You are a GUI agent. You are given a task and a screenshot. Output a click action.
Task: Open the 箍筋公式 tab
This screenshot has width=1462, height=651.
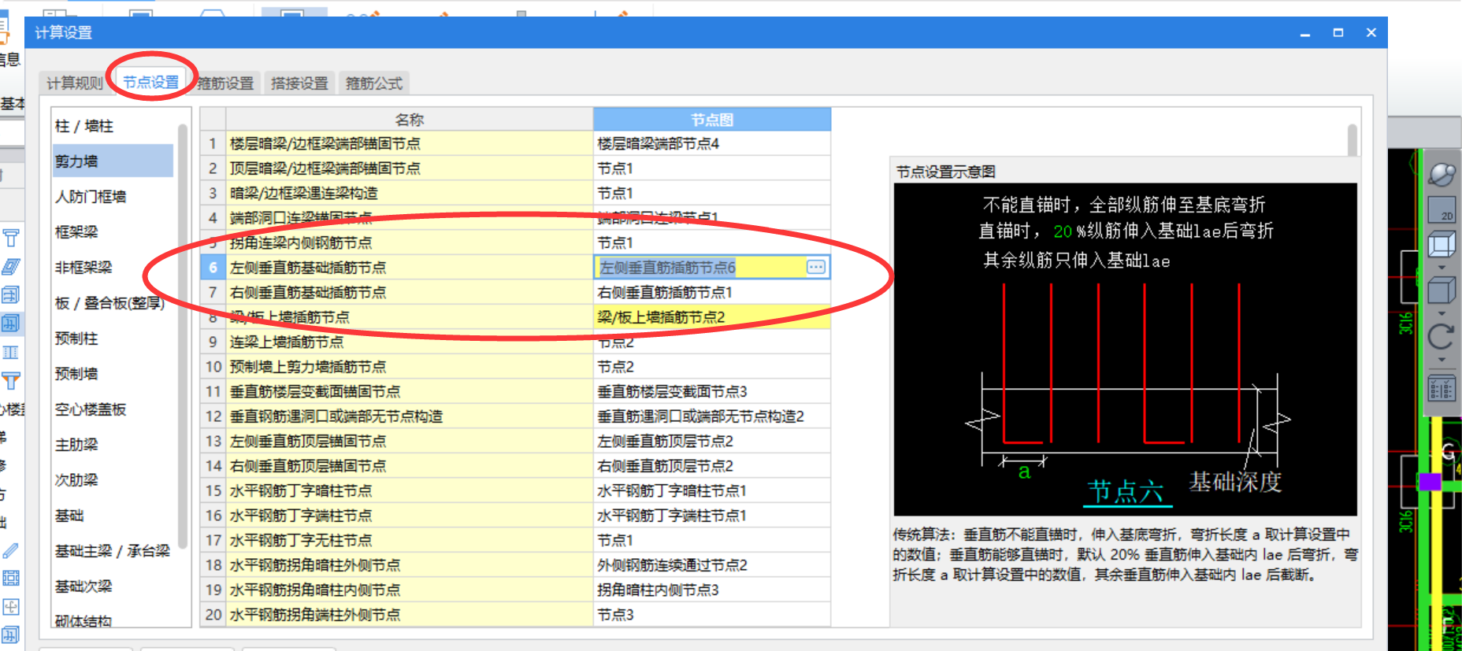pyautogui.click(x=374, y=83)
